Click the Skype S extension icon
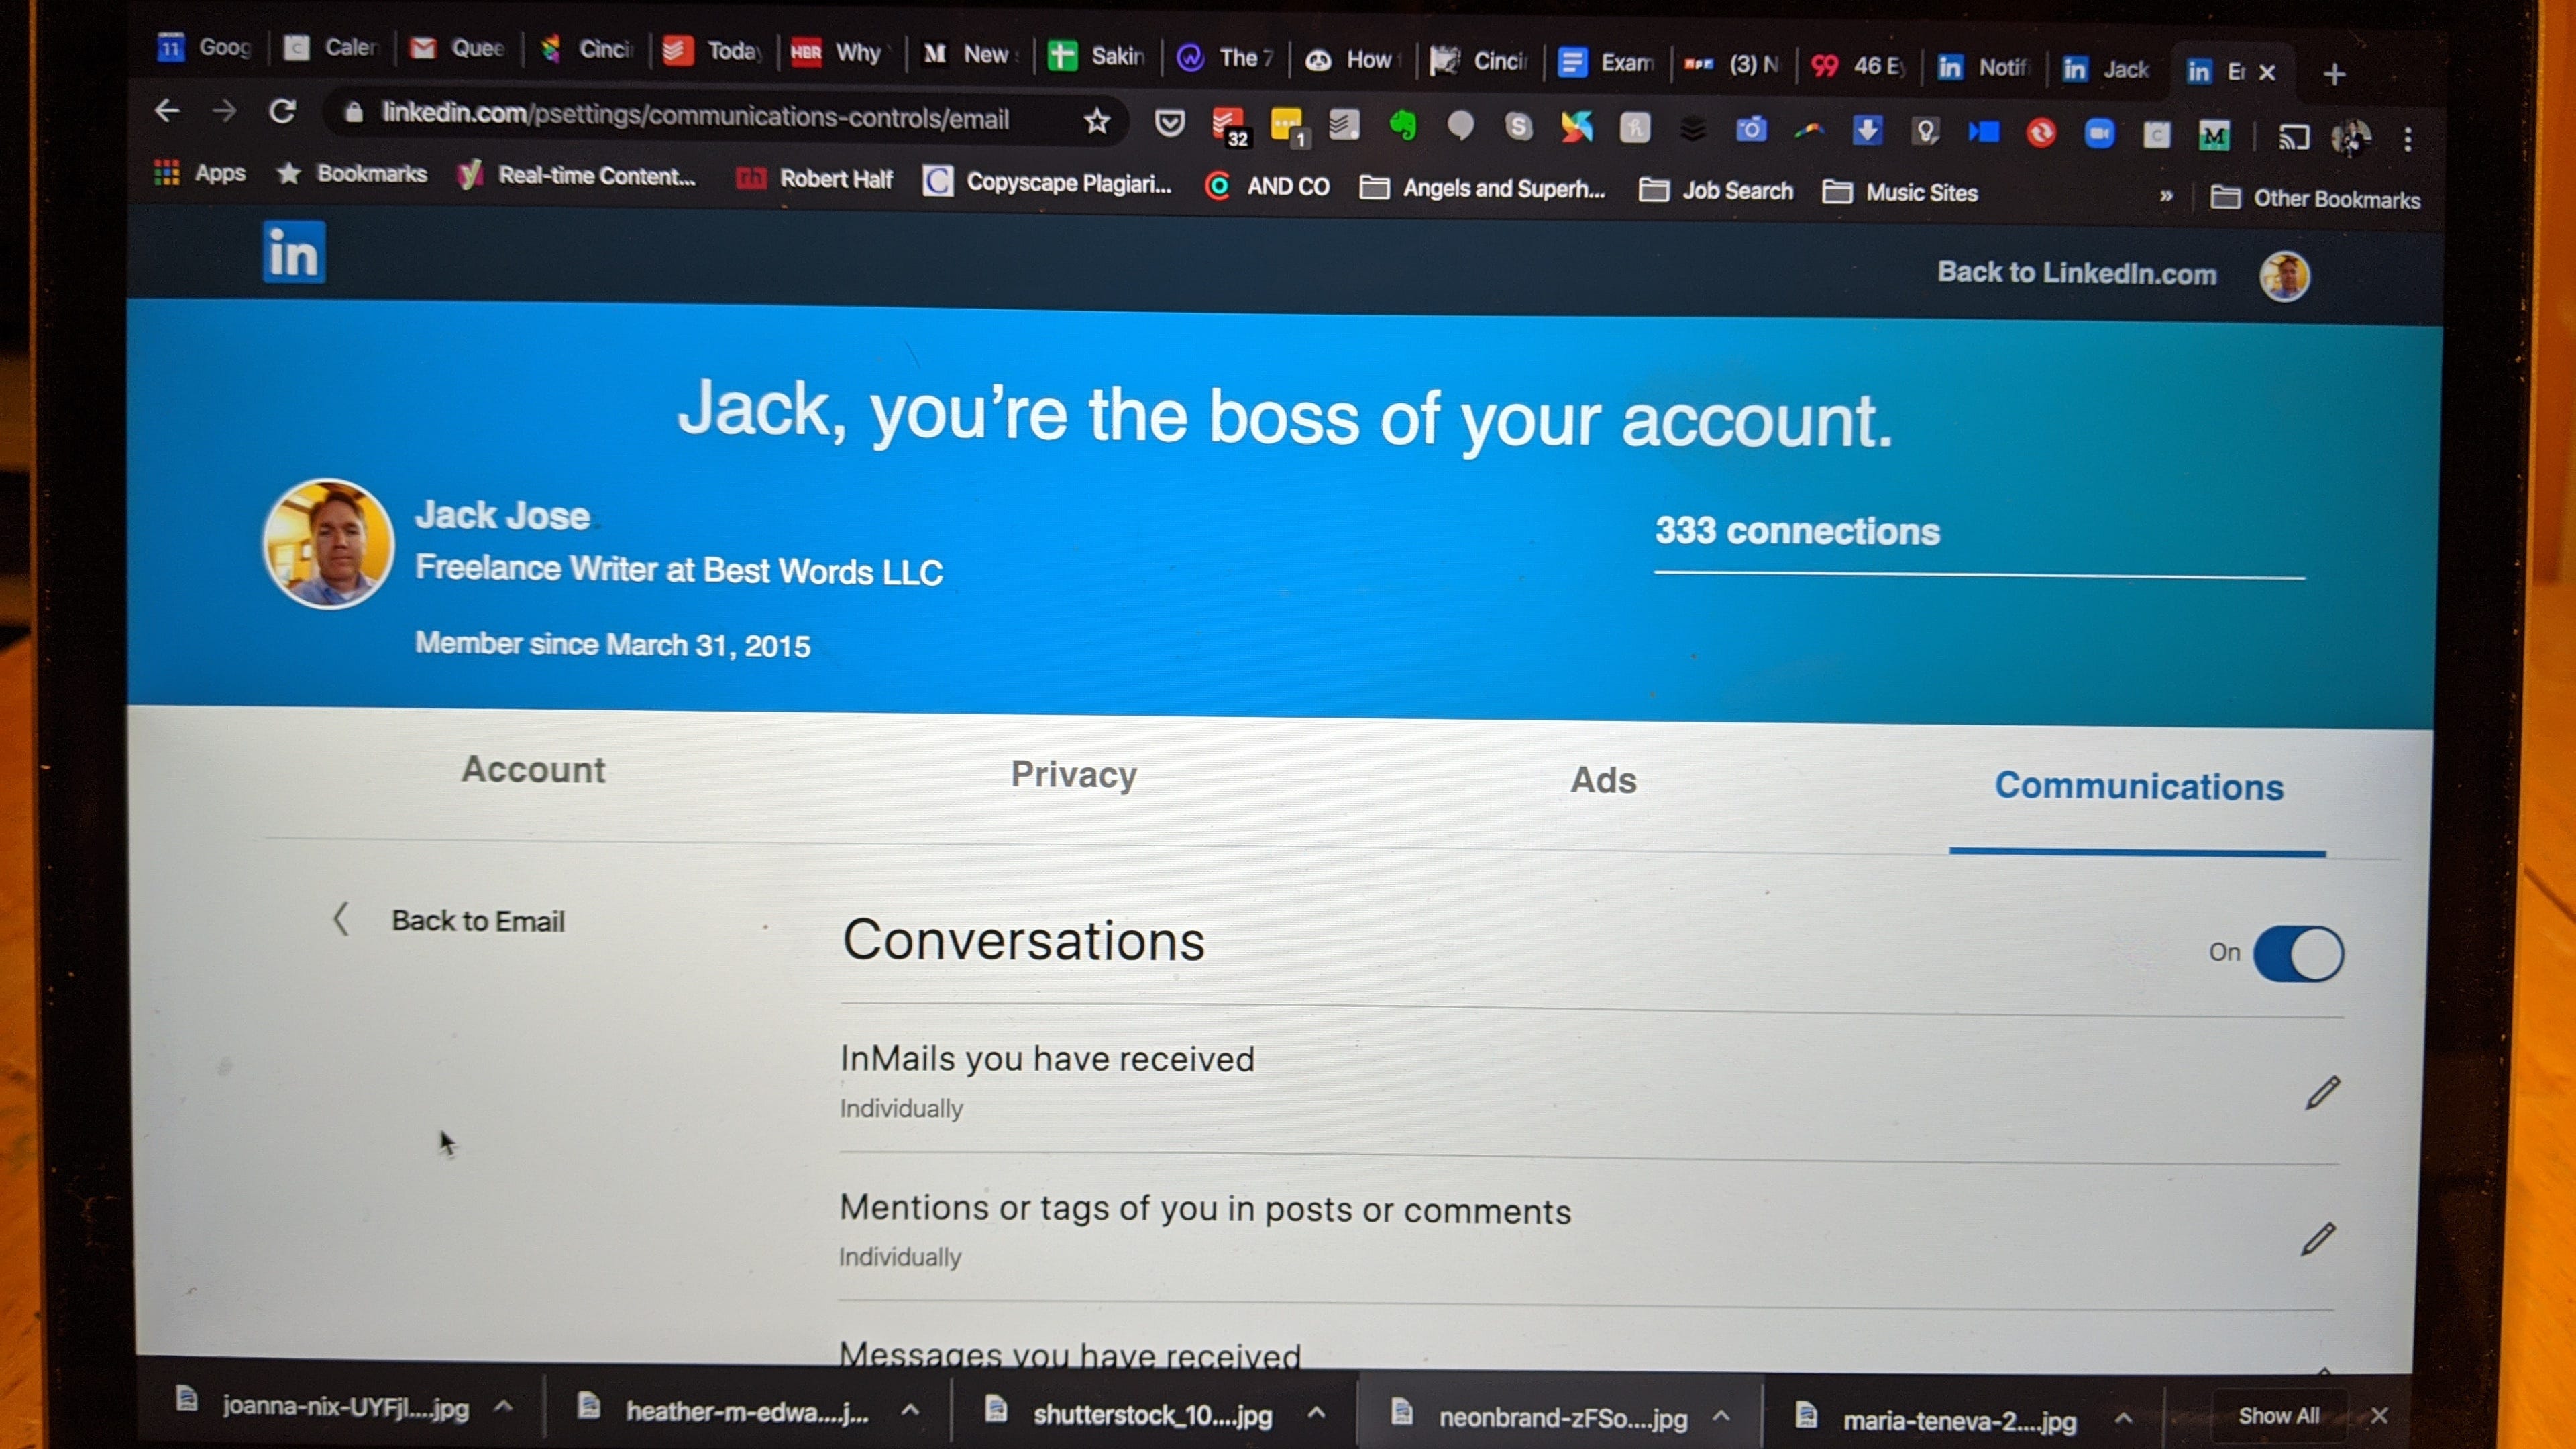The image size is (2576, 1449). click(x=1518, y=126)
